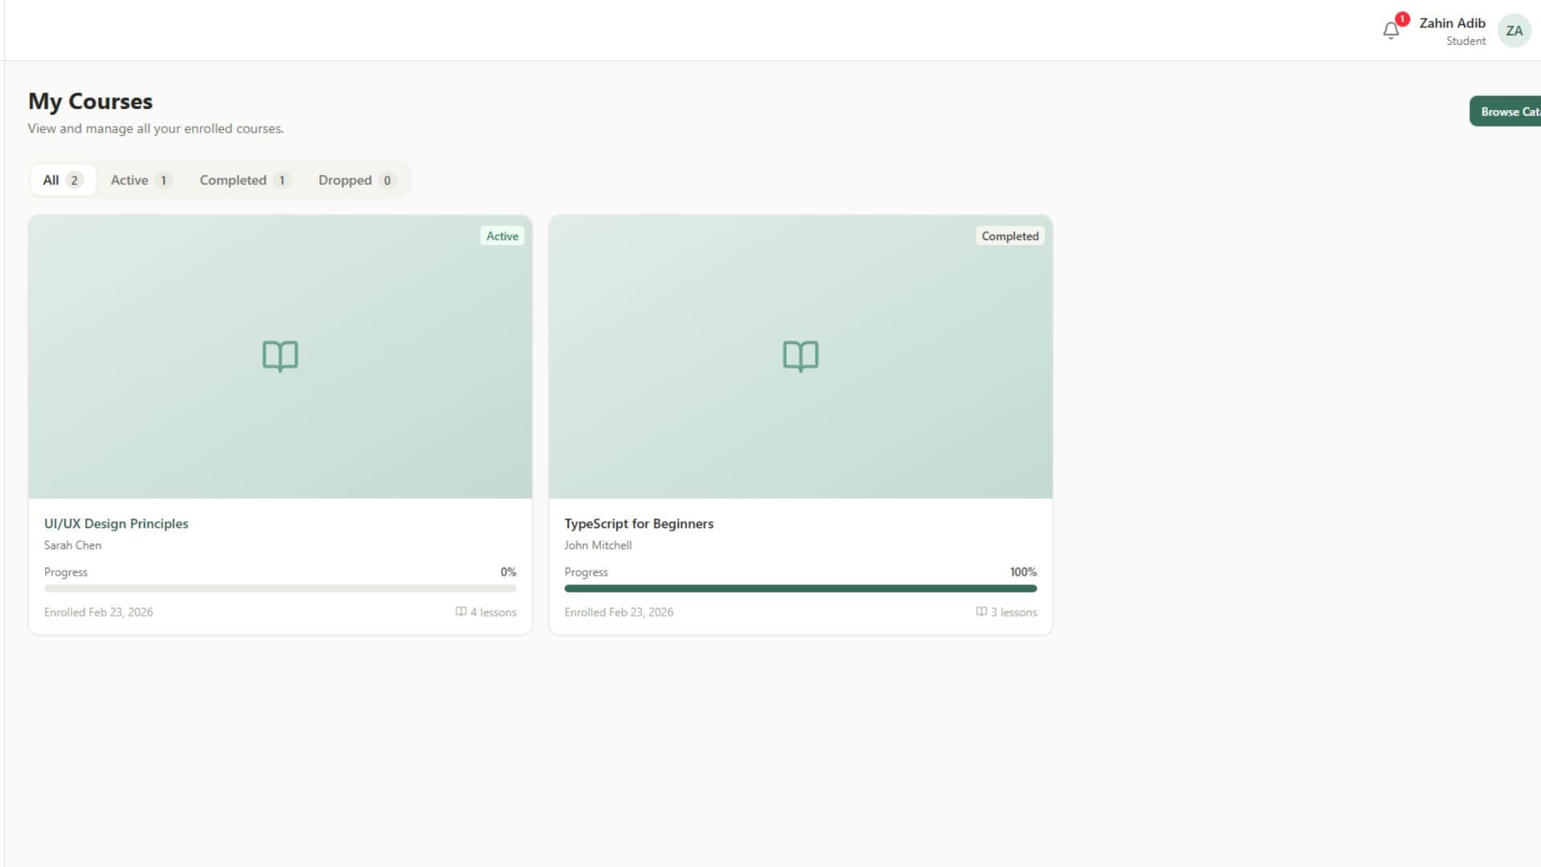Click the red notification count badge
This screenshot has height=867, width=1541.
(x=1401, y=19)
